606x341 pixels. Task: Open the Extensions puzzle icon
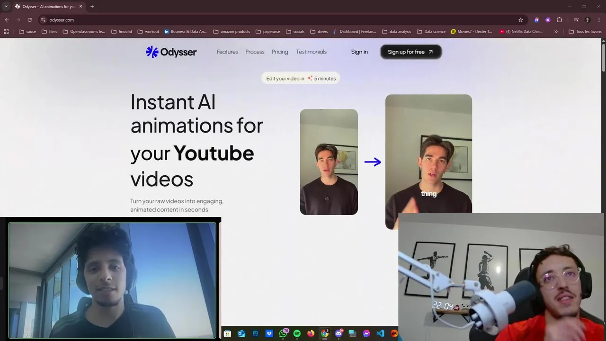coord(559,20)
